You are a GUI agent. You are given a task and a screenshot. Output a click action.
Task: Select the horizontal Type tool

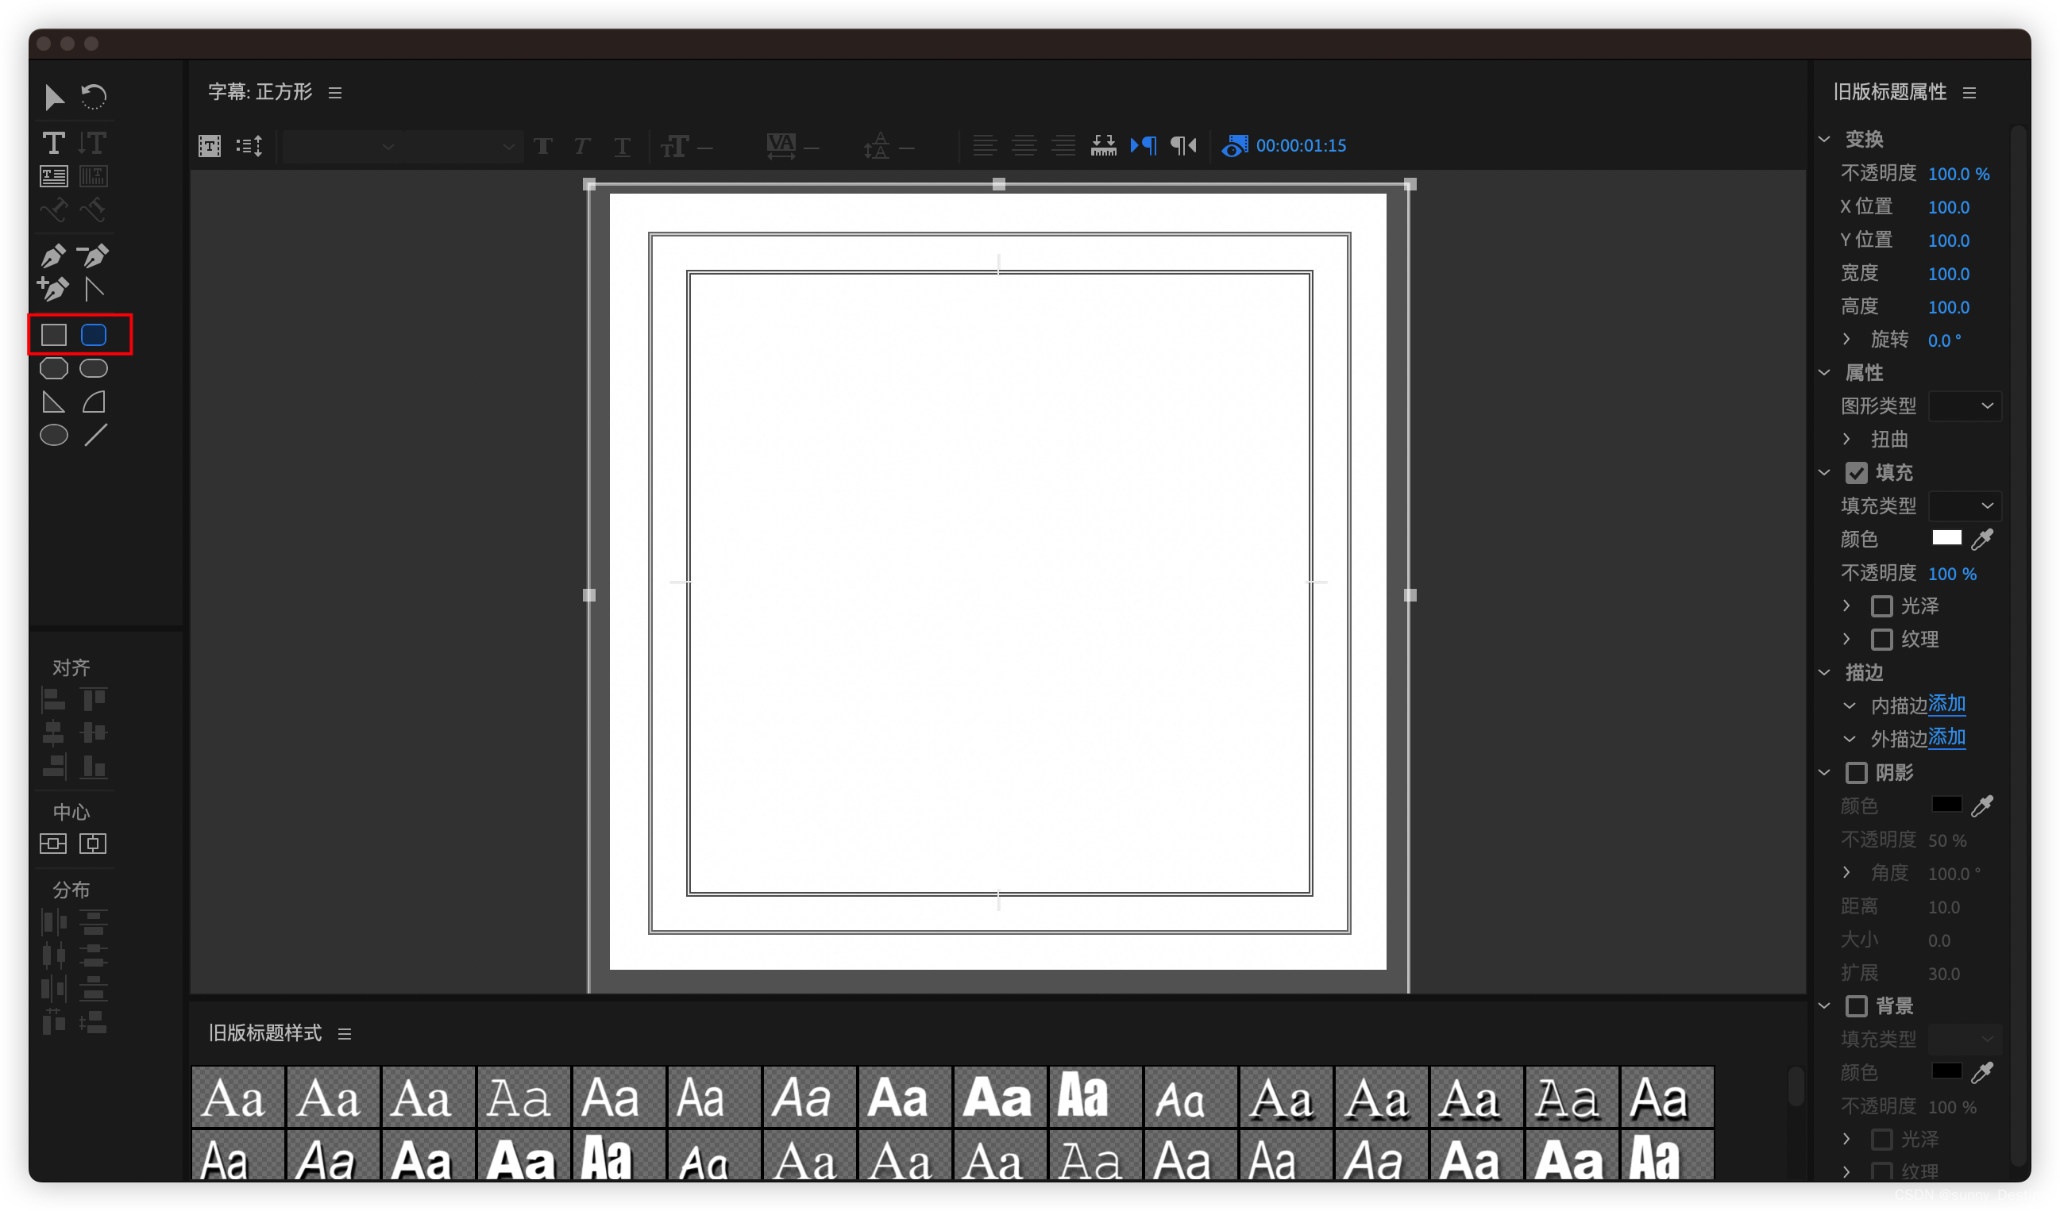(54, 143)
